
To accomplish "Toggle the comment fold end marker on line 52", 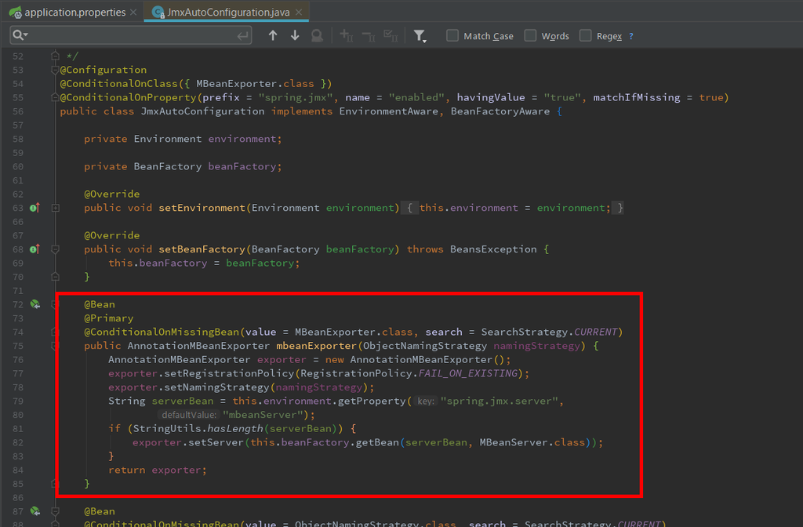I will tap(56, 56).
